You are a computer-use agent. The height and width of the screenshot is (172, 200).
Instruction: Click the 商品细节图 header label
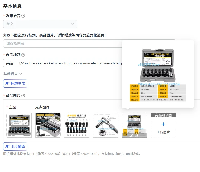(x=163, y=115)
